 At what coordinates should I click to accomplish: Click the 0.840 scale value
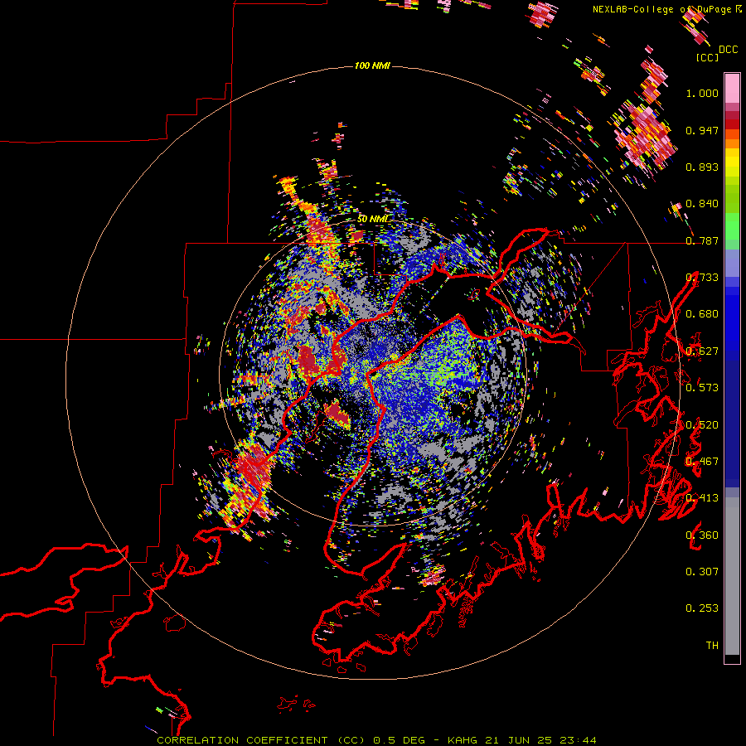(702, 204)
